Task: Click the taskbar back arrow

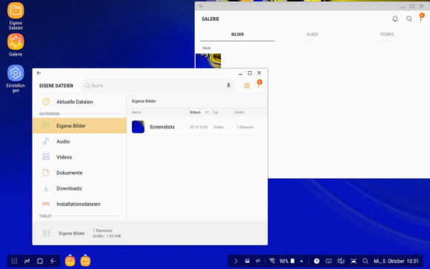Action: 53,261
